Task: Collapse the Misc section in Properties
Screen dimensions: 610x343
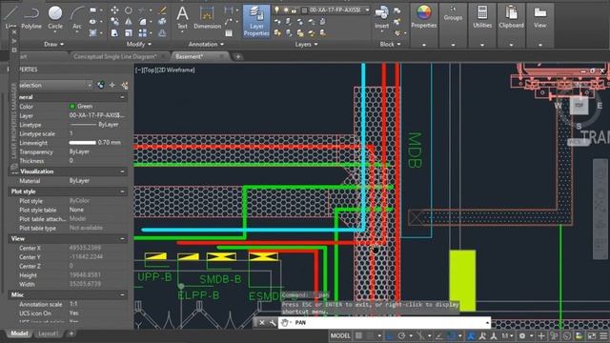Action: 123,295
